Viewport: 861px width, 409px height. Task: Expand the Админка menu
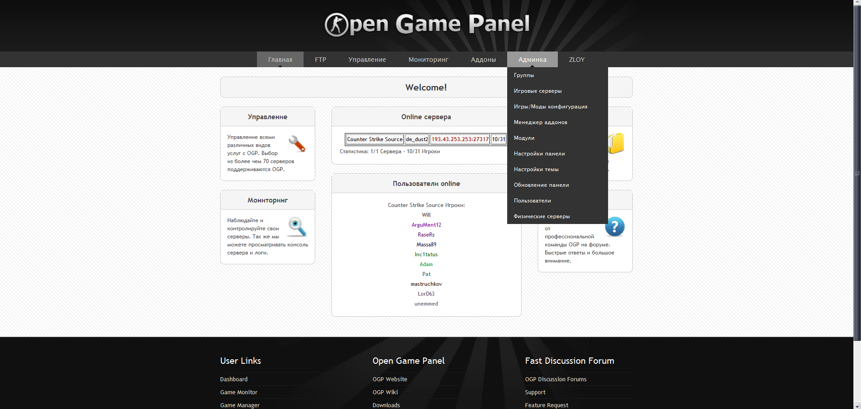point(532,60)
